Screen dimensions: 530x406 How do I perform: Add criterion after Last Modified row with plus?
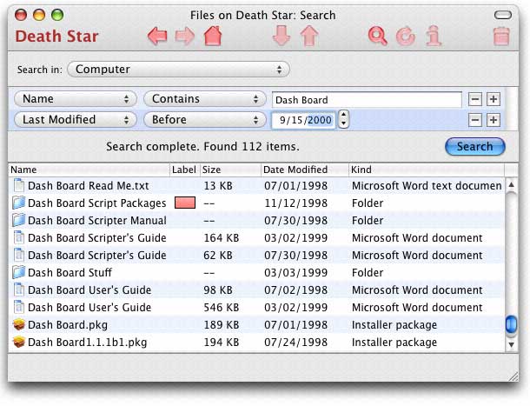[494, 120]
